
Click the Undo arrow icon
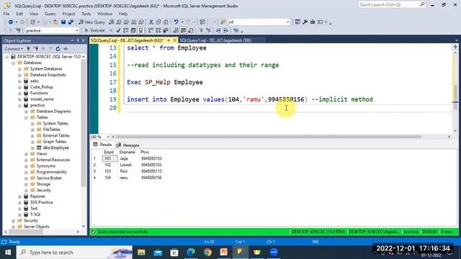point(176,22)
